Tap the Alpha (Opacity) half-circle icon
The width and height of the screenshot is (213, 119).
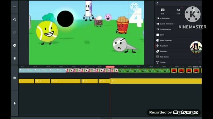157,40
